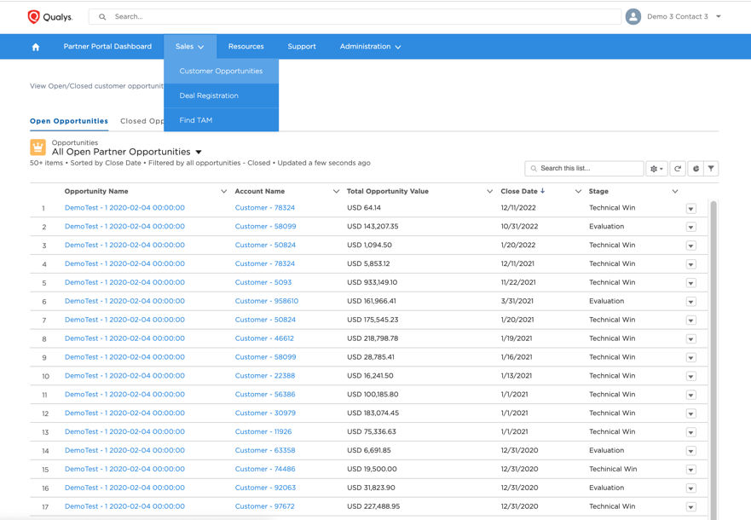
Task: Click the Home icon in navigation bar
Action: tap(36, 47)
